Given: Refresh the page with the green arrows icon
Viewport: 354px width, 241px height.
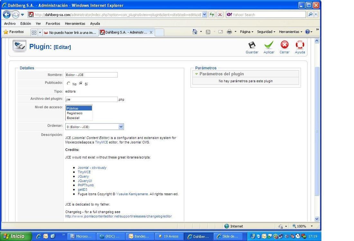Looking at the screenshot, I should pos(212,15).
